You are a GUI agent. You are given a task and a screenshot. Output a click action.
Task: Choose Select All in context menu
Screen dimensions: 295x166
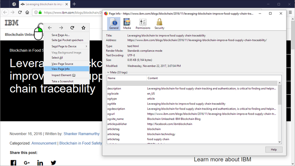pyautogui.click(x=67, y=57)
